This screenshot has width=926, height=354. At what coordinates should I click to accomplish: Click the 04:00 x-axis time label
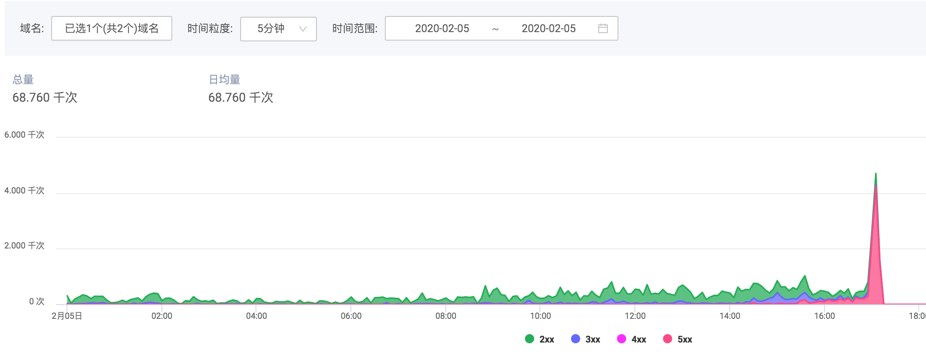[x=256, y=316]
